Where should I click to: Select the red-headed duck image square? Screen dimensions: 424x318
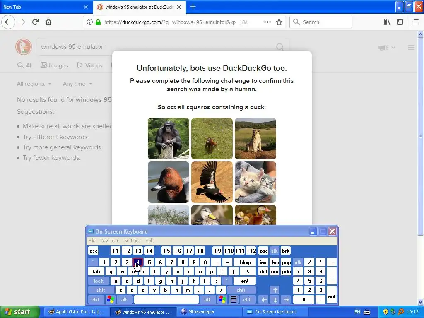coord(169,182)
